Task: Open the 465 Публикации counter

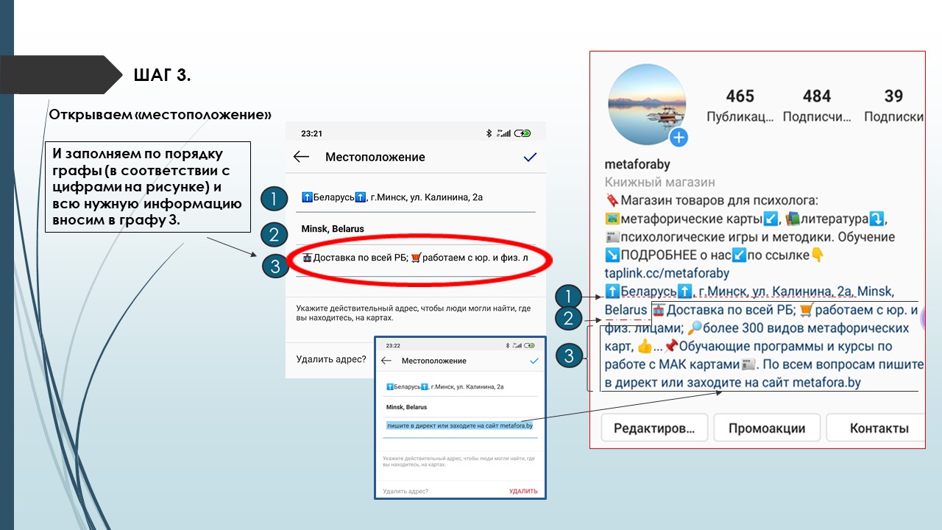Action: click(x=740, y=106)
